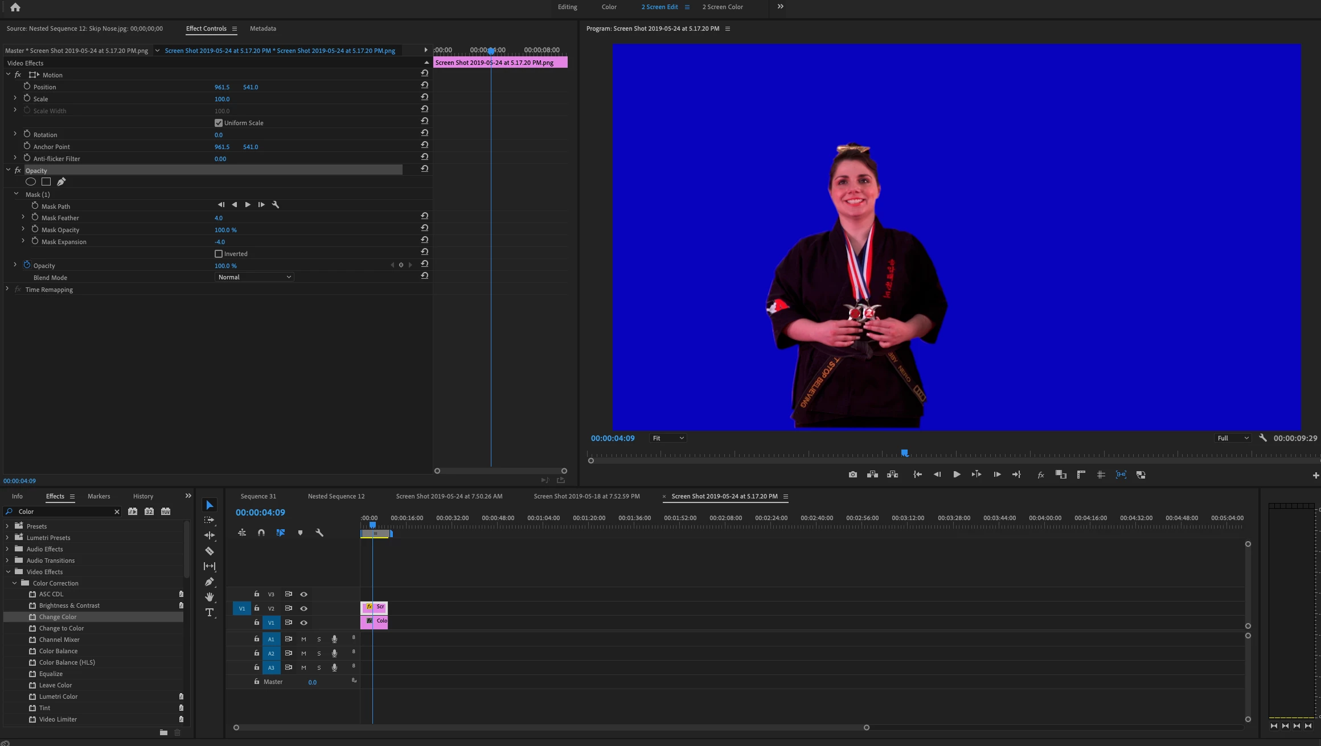Open the Nested Sequence 12 tab
Image resolution: width=1321 pixels, height=746 pixels.
336,496
